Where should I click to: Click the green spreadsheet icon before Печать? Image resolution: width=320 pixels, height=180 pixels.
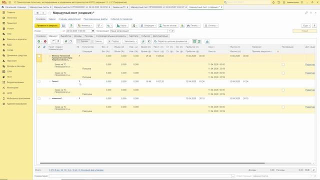(x=182, y=25)
